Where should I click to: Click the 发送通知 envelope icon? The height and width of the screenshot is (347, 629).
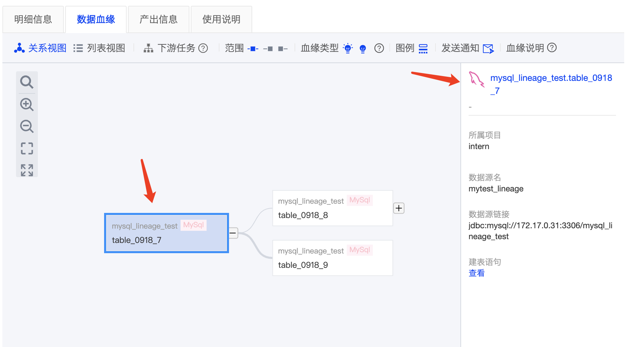point(488,49)
